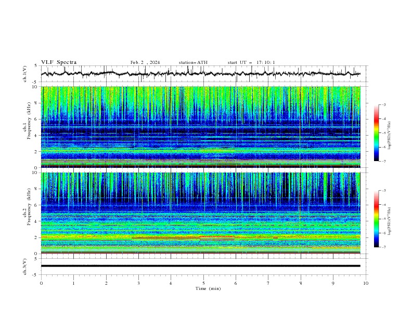This screenshot has width=412, height=318.
Task: Click the "-3" label on ch.1 colorbar
Action: pos(384,104)
